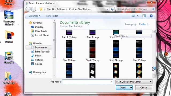Expand the recent pages arrow next to Forward
This screenshot has height=96, width=171.
coord(37,9)
